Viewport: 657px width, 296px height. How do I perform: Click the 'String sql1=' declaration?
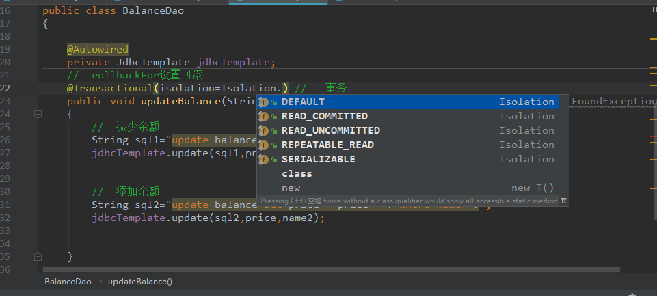tap(129, 140)
